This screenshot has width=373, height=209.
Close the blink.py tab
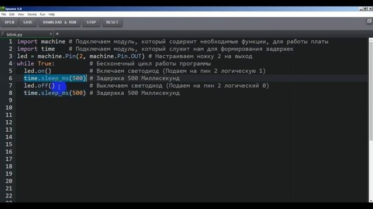click(x=51, y=34)
